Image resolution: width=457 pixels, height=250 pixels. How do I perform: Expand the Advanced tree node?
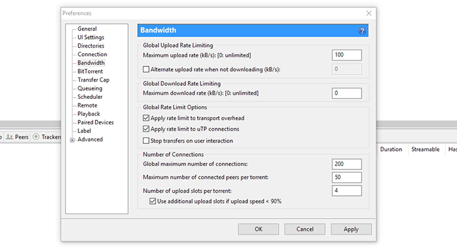72,140
